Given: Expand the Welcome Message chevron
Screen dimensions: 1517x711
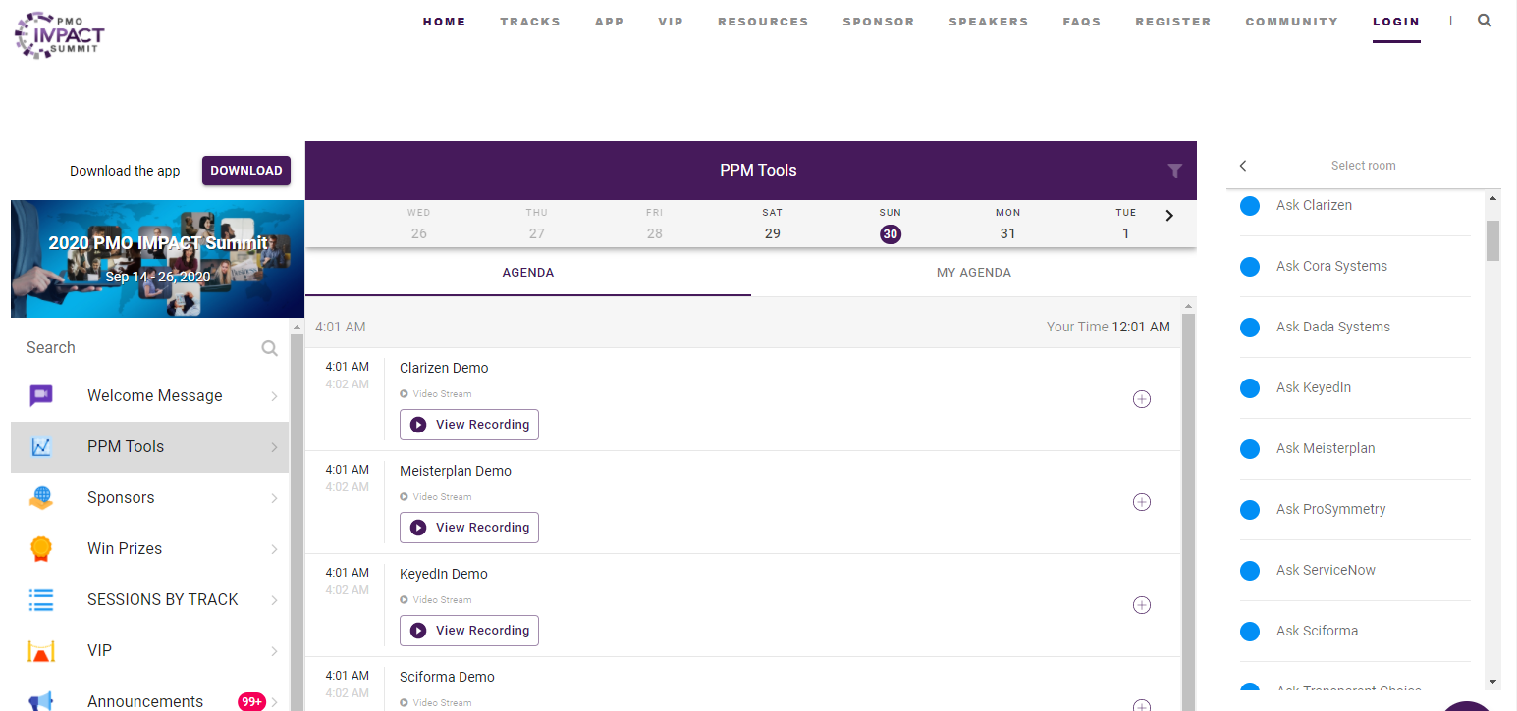Looking at the screenshot, I should click(274, 396).
